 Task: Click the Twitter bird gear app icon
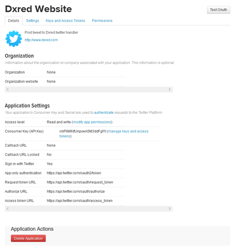coord(14,38)
